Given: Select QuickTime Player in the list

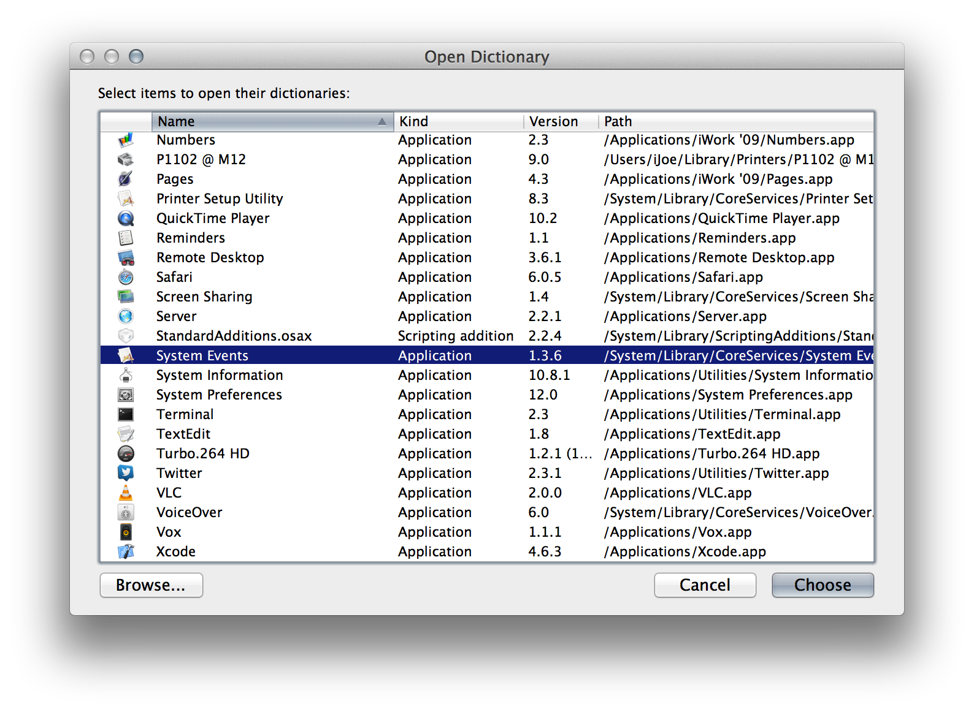Looking at the screenshot, I should coord(213,218).
